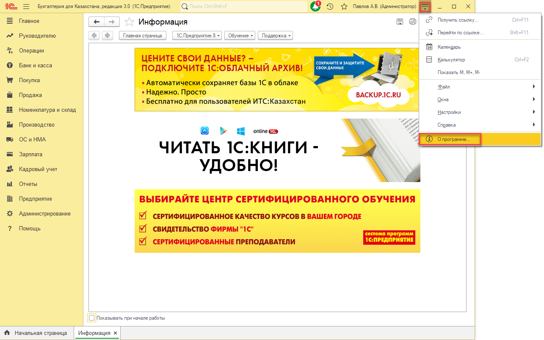Image resolution: width=544 pixels, height=340 pixels.
Task: Expand Обучение dropdown
Action: click(241, 36)
